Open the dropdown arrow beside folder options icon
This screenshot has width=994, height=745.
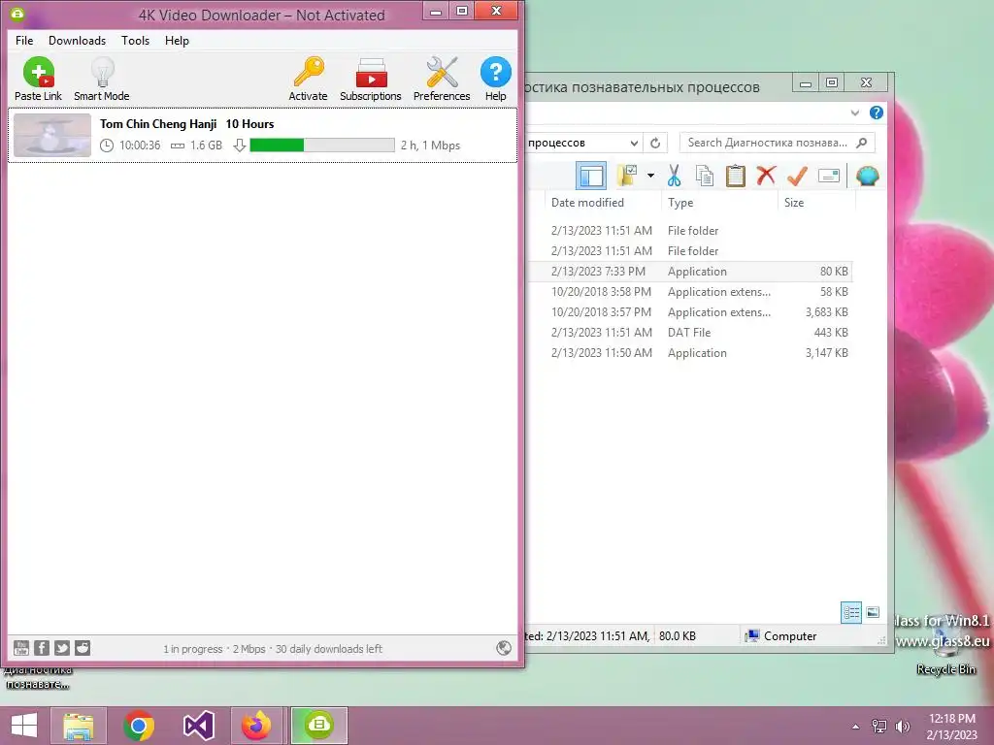click(x=650, y=176)
